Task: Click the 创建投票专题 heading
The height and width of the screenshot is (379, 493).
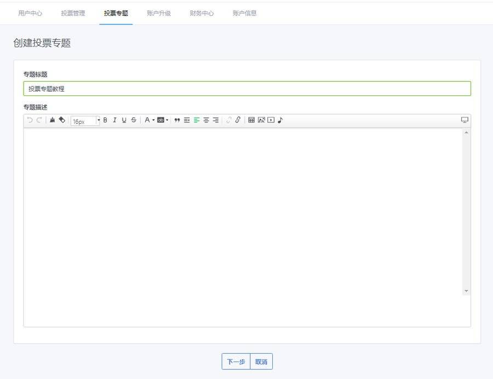Action: 42,43
